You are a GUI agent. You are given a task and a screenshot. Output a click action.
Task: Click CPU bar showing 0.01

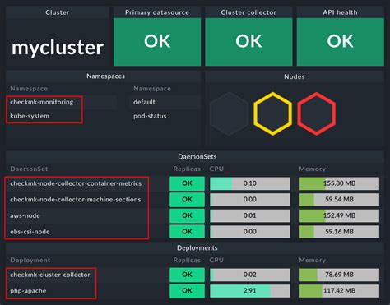pyautogui.click(x=250, y=215)
